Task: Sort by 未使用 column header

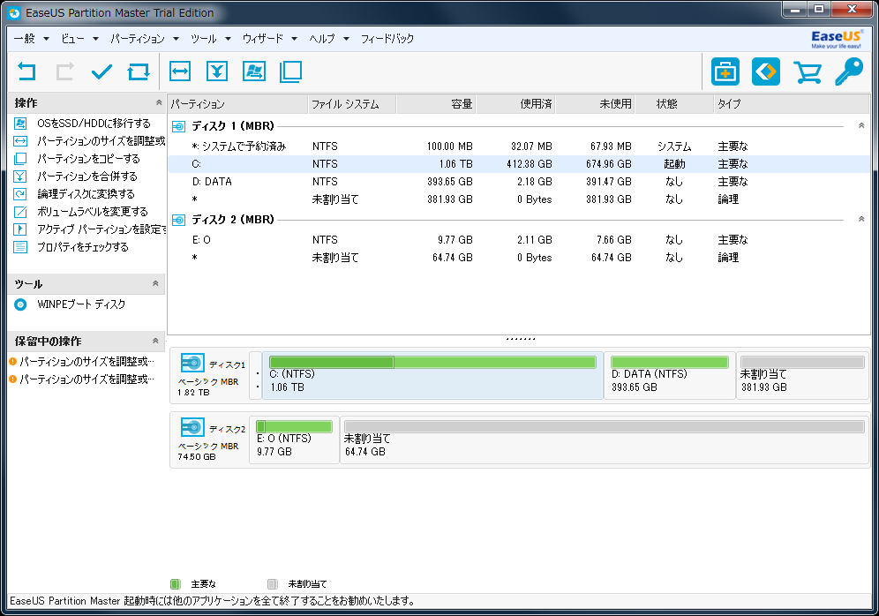Action: [596, 103]
